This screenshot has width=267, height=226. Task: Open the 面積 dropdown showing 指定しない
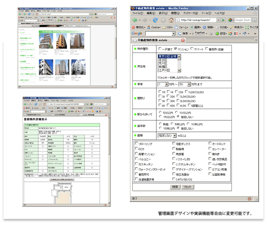[x=167, y=136]
